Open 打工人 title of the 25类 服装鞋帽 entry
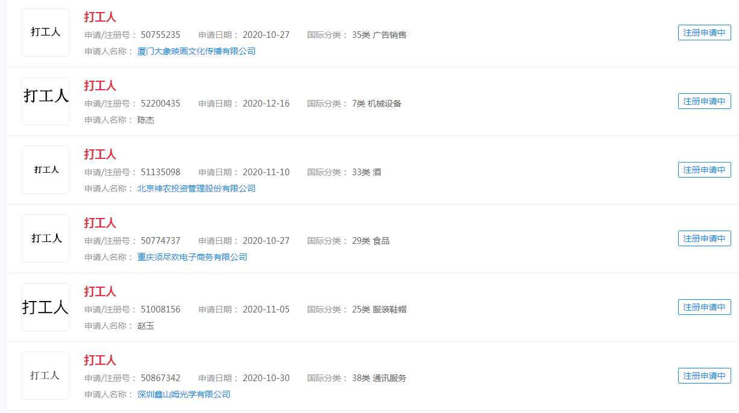This screenshot has width=739, height=413. (100, 291)
